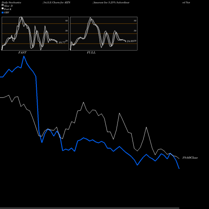Viewport: 209px width, 209px height.
Task: Click the OBV legend label
Action: tap(7, 13)
